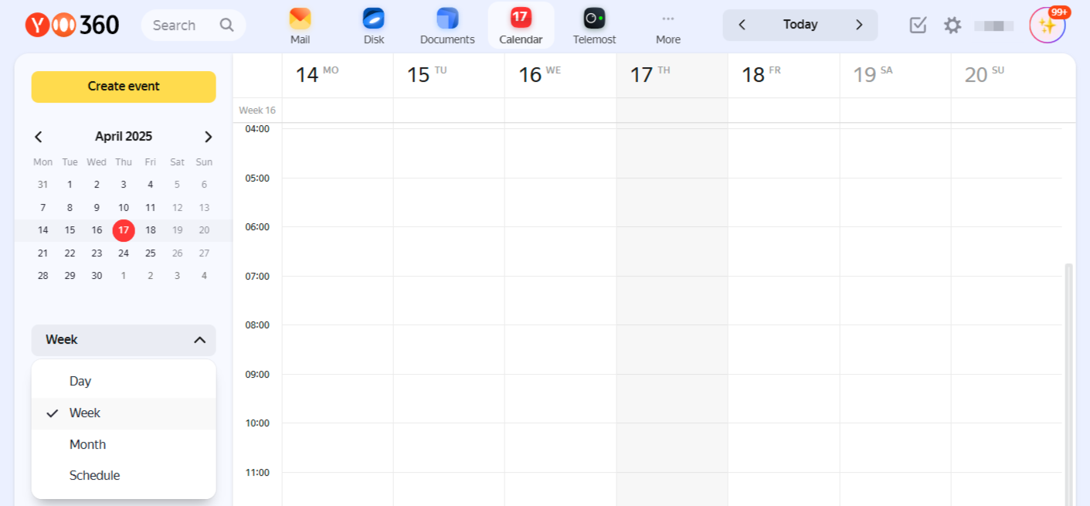1090x506 pixels.
Task: Go to previous month in mini calendar
Action: [x=39, y=137]
